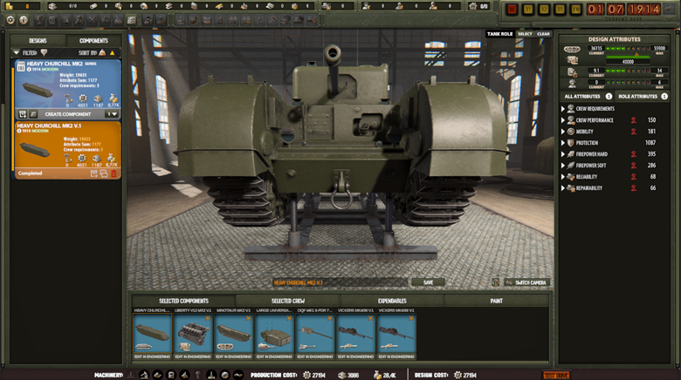
Task: Click the 9.1 to 14 attribute bar
Action: pos(628,71)
